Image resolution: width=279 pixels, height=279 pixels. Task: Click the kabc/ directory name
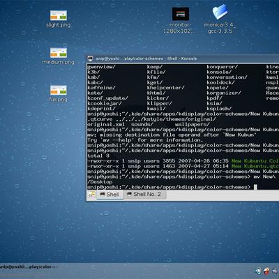(95, 82)
